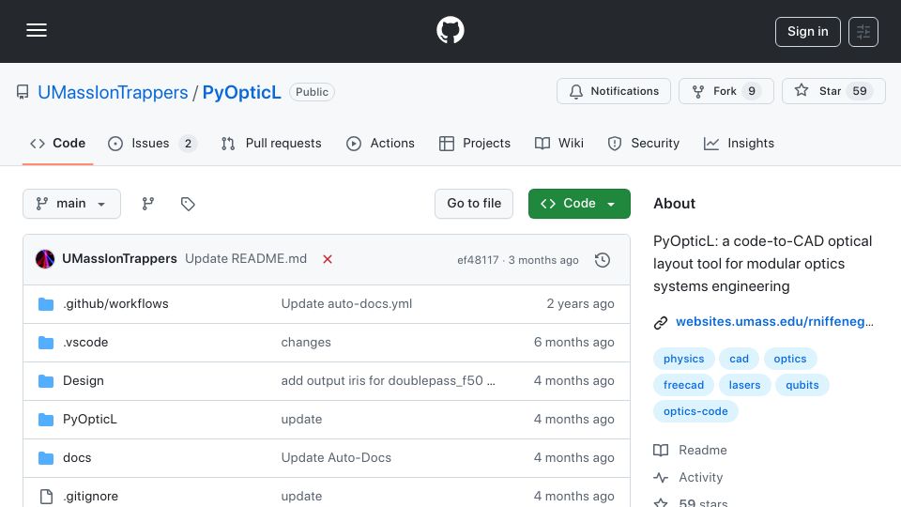Image resolution: width=901 pixels, height=507 pixels.
Task: Open UMassIonTrappers commit author name
Action: tap(119, 259)
